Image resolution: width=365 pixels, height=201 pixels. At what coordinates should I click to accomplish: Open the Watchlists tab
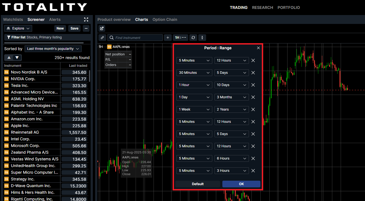pos(13,19)
